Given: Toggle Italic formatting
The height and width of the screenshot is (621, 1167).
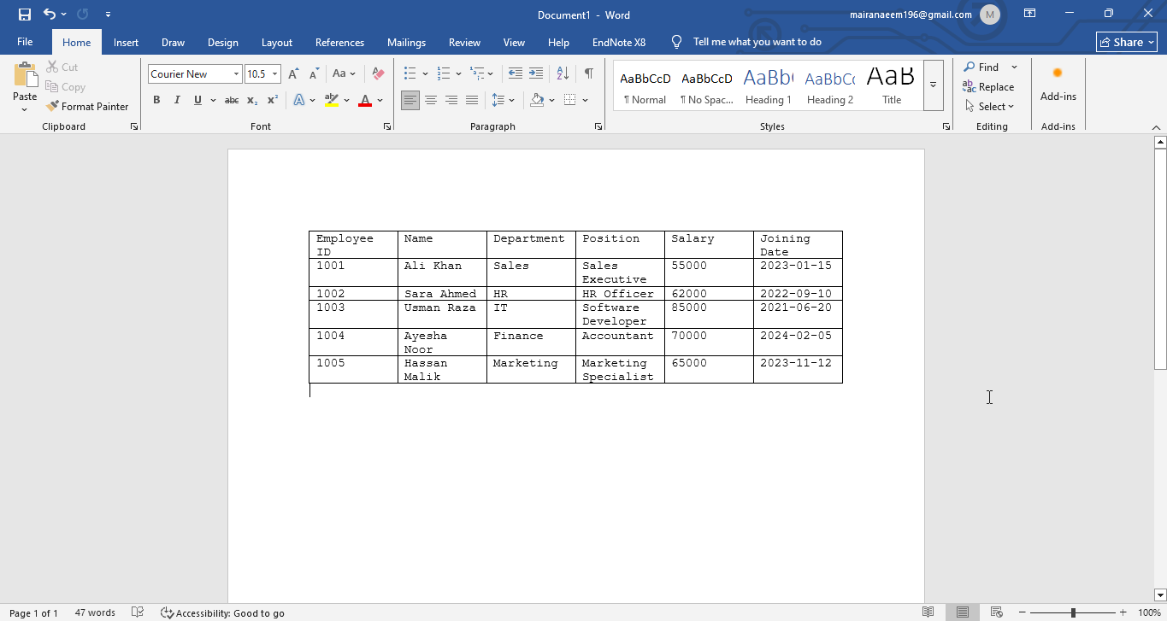Looking at the screenshot, I should pos(177,100).
